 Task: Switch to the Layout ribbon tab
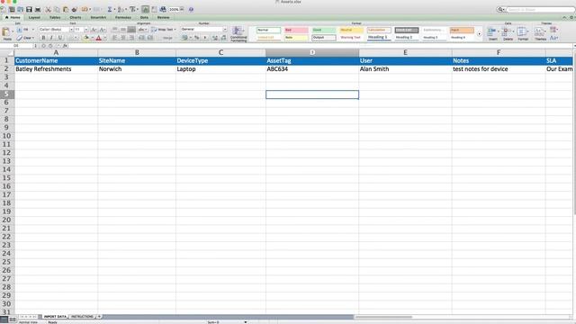pyautogui.click(x=34, y=17)
